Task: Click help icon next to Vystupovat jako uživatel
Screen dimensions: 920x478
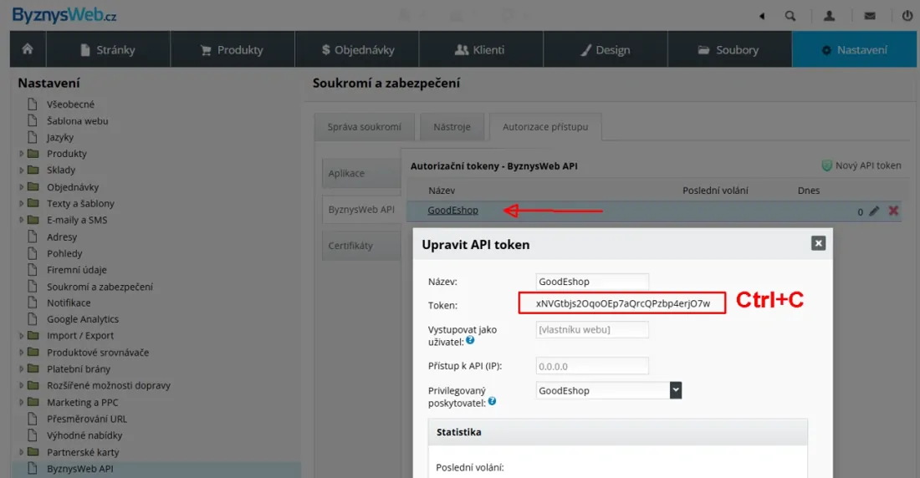Action: click(x=470, y=340)
